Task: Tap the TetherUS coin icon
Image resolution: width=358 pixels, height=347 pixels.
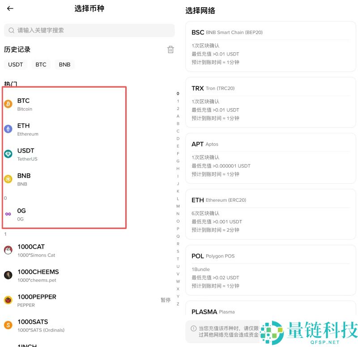Action: click(8, 154)
